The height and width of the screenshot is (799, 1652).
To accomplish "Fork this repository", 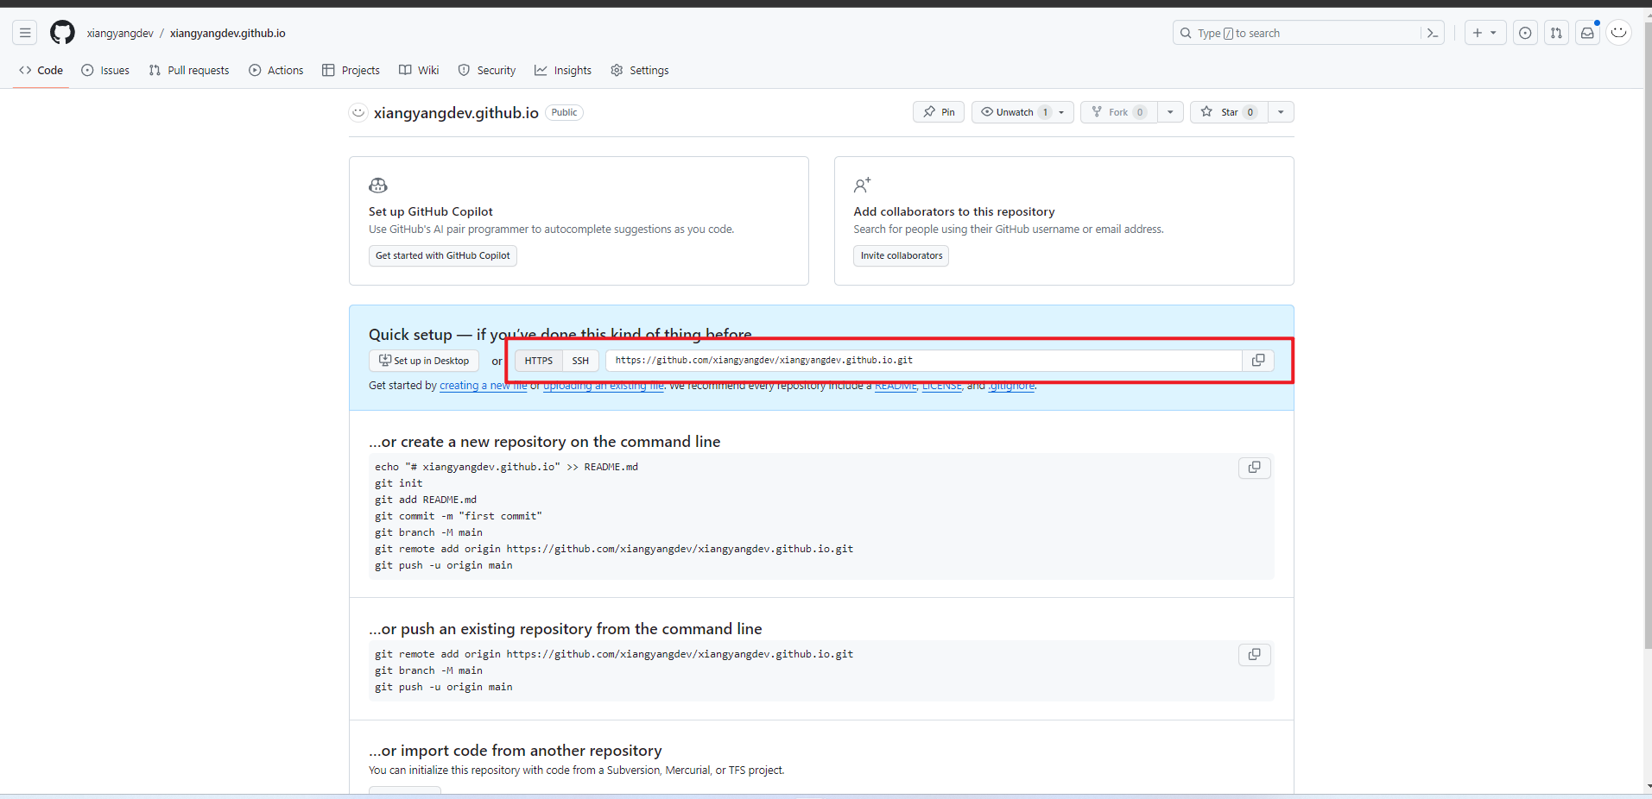I will click(x=1119, y=112).
